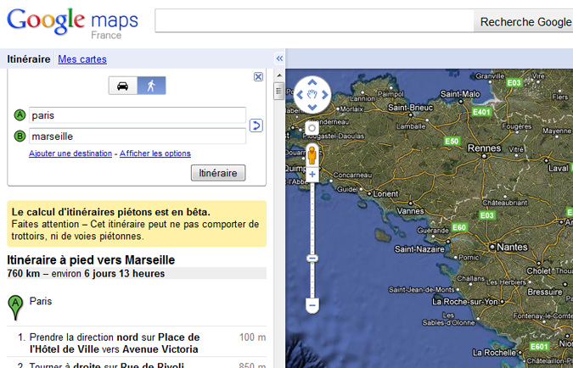Click the destination field containing marseille
The image size is (573, 368).
pos(138,136)
